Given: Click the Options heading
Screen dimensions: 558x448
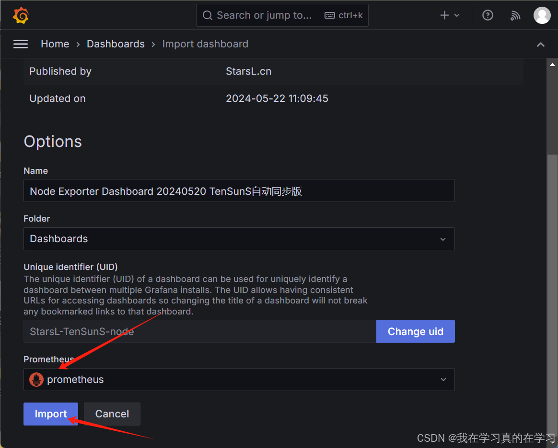Looking at the screenshot, I should [x=53, y=141].
